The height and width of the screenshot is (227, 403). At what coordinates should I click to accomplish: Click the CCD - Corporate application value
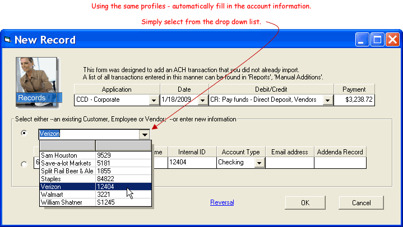point(98,100)
